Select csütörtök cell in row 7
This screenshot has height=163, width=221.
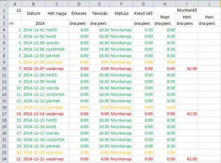[x=57, y=49]
